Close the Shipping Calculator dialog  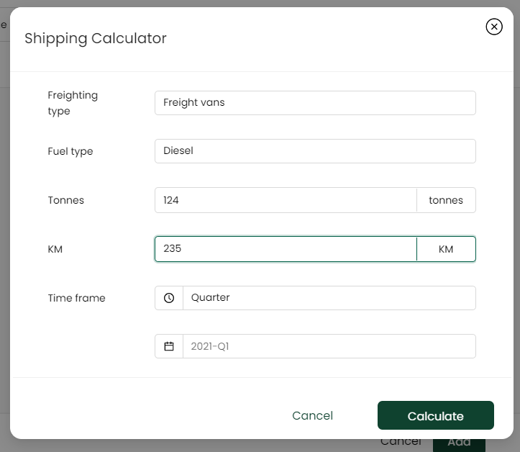pyautogui.click(x=494, y=27)
